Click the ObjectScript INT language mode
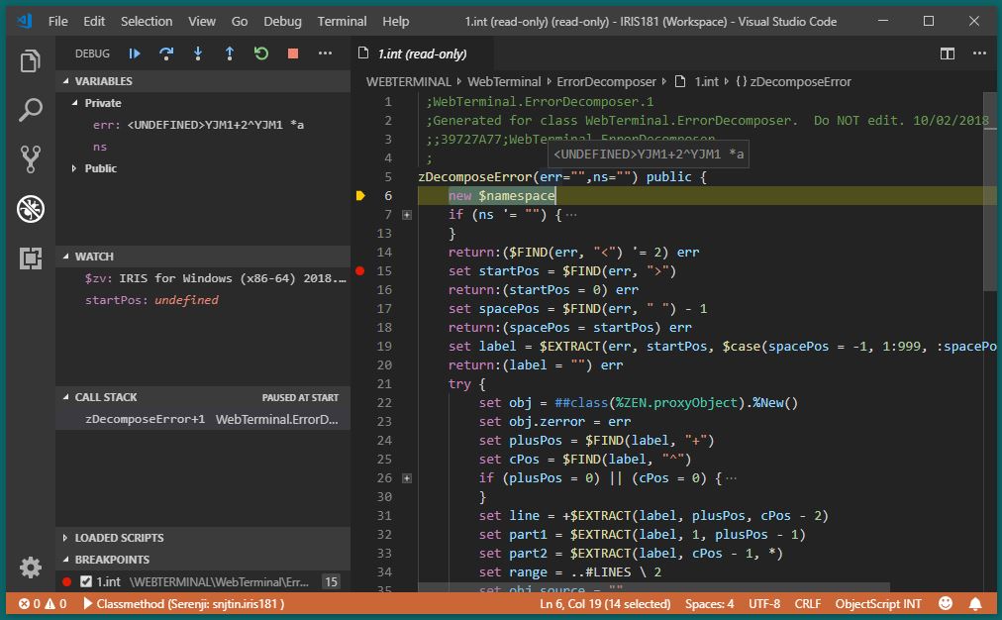Image resolution: width=1002 pixels, height=620 pixels. point(878,603)
